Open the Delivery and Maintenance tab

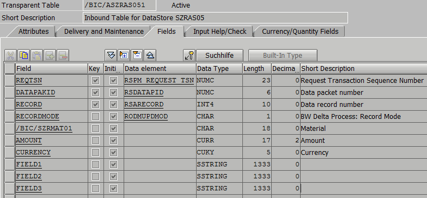point(103,32)
